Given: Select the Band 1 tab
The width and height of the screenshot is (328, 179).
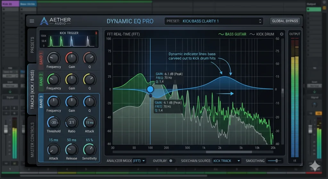Looking at the screenshot, I should pyautogui.click(x=41, y=60).
